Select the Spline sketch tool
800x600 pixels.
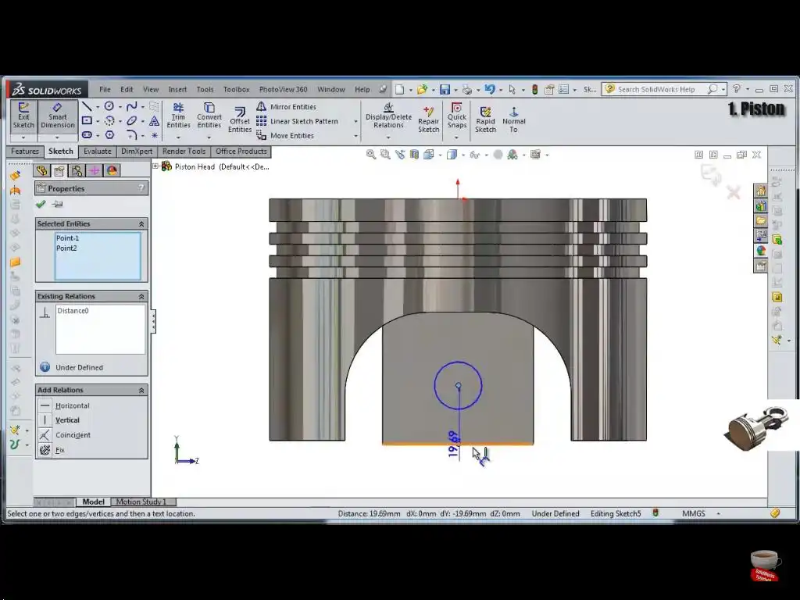click(x=131, y=106)
